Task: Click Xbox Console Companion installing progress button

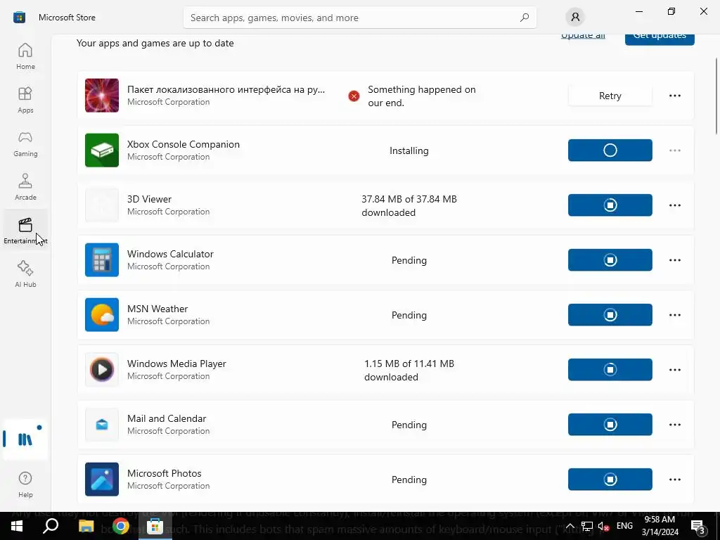Action: tap(610, 150)
